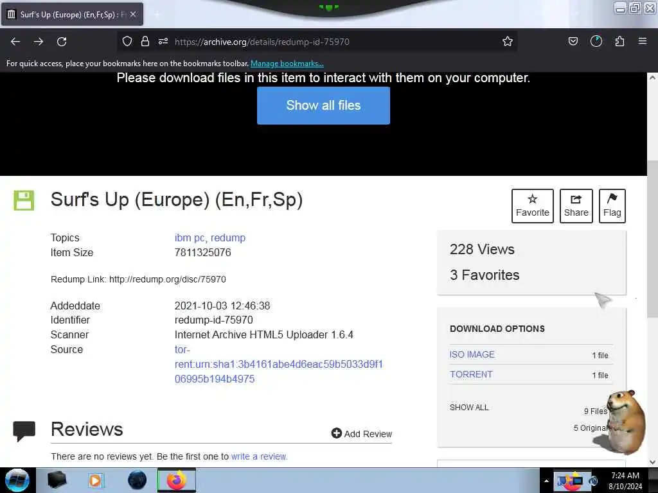This screenshot has height=493, width=658.
Task: Open the redump topic link
Action: (x=228, y=238)
